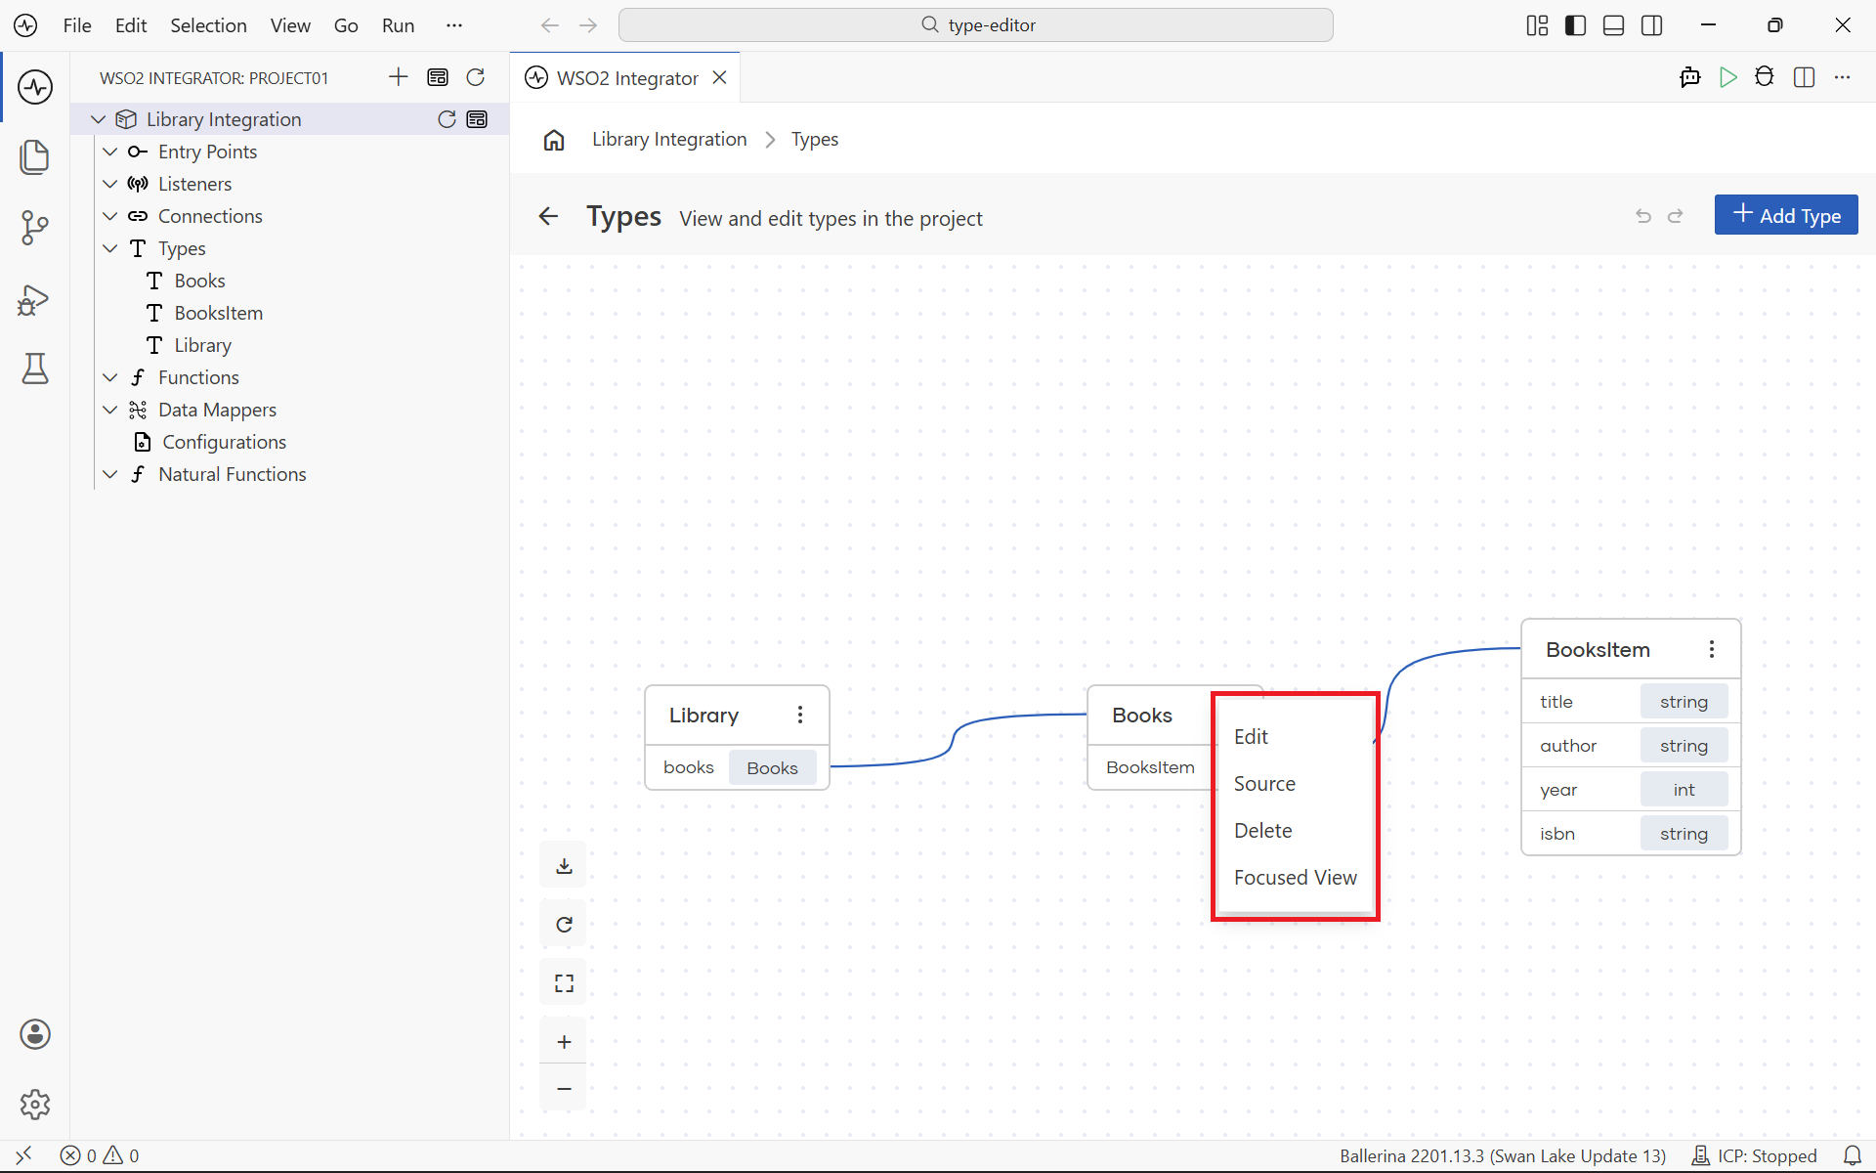The image size is (1876, 1173).
Task: Open the BooksItem node options menu
Action: point(1712,650)
